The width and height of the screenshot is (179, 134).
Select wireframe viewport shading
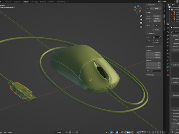125,133
